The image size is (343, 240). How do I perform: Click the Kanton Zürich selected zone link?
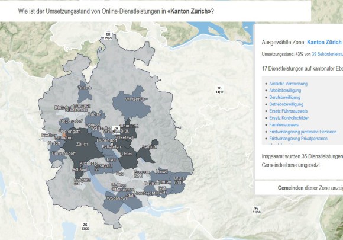click(324, 42)
